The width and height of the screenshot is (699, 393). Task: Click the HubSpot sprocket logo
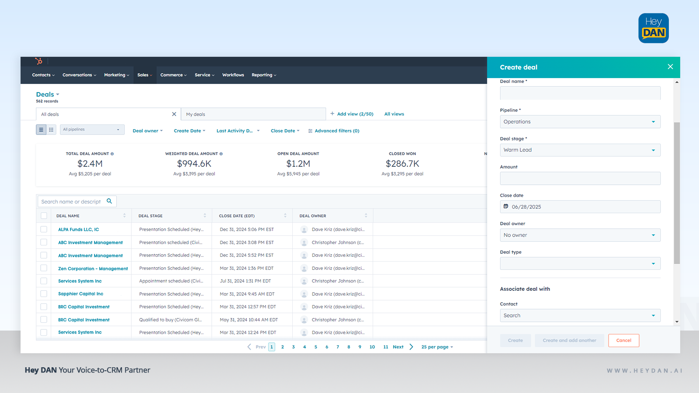tap(39, 61)
